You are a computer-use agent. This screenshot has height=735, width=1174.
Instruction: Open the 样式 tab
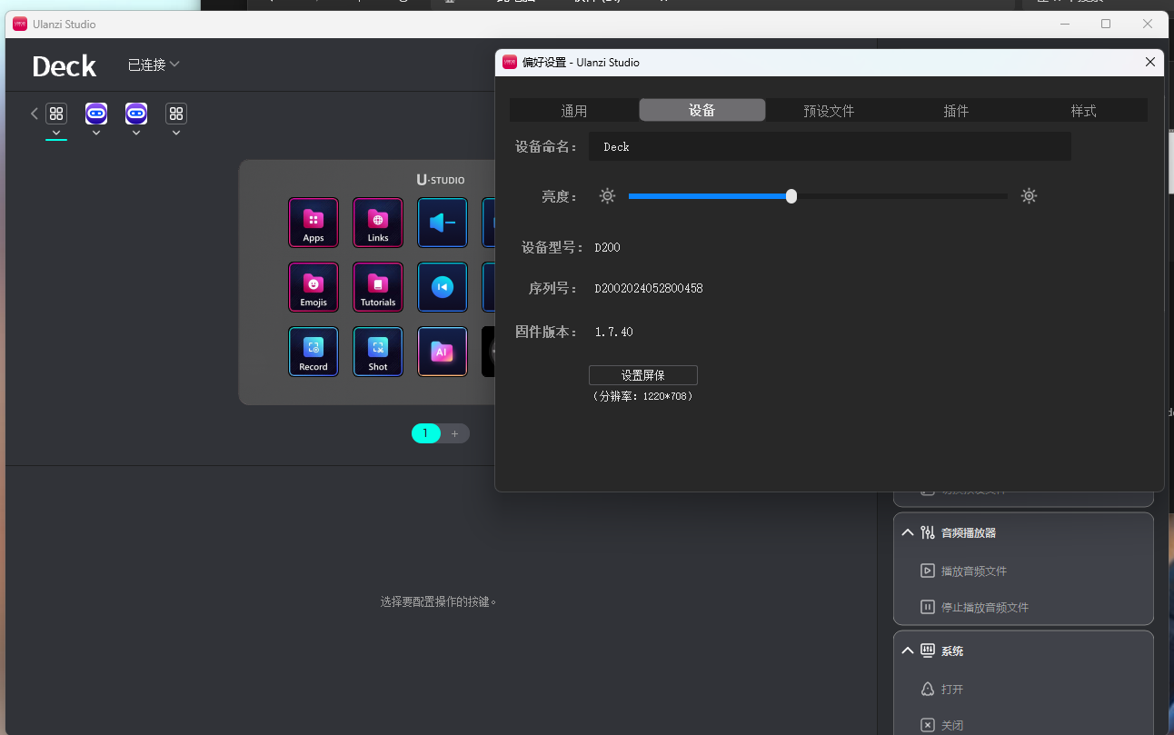pos(1083,110)
